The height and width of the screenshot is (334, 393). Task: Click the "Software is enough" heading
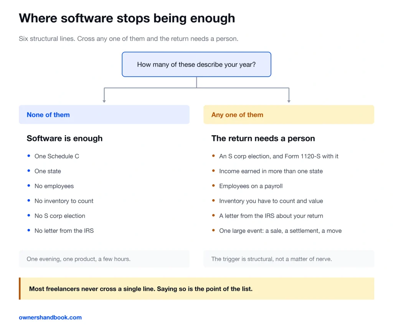point(64,138)
